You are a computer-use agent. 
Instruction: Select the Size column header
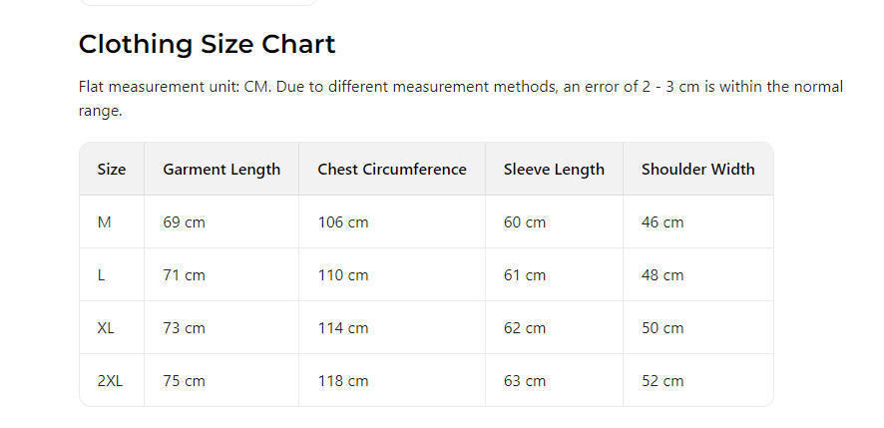point(112,170)
